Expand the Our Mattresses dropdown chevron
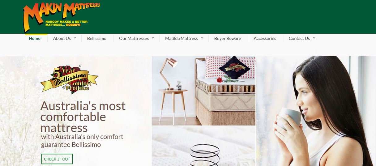 [153, 38]
